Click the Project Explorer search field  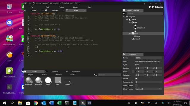click(x=145, y=14)
